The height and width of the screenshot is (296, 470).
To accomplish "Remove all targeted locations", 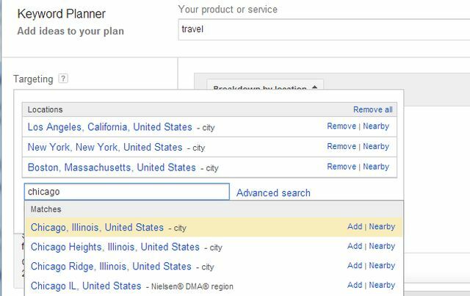I will coord(372,109).
